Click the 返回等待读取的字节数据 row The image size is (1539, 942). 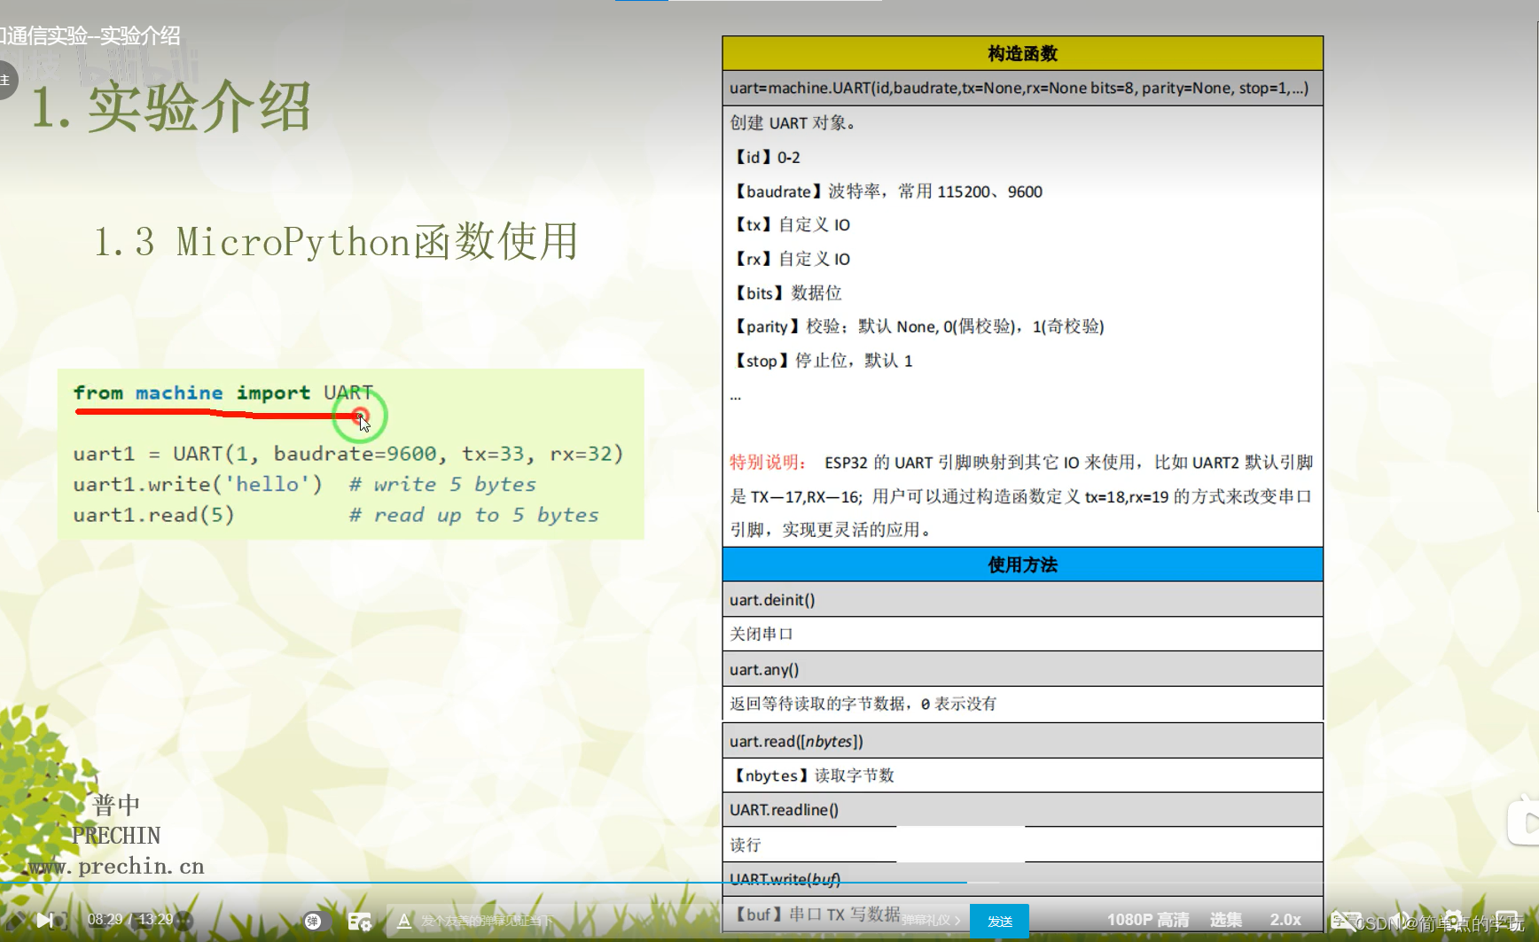(x=1023, y=704)
